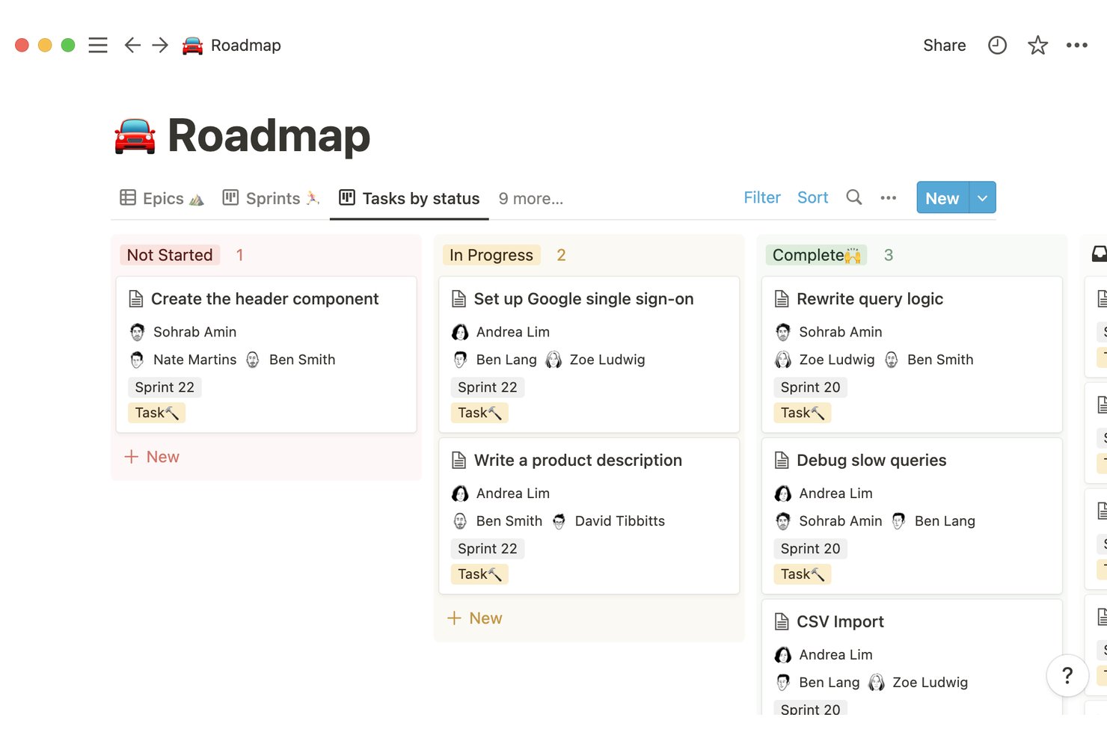Screen dimensions: 1107x738
Task: Go back with the left arrow
Action: coord(132,45)
